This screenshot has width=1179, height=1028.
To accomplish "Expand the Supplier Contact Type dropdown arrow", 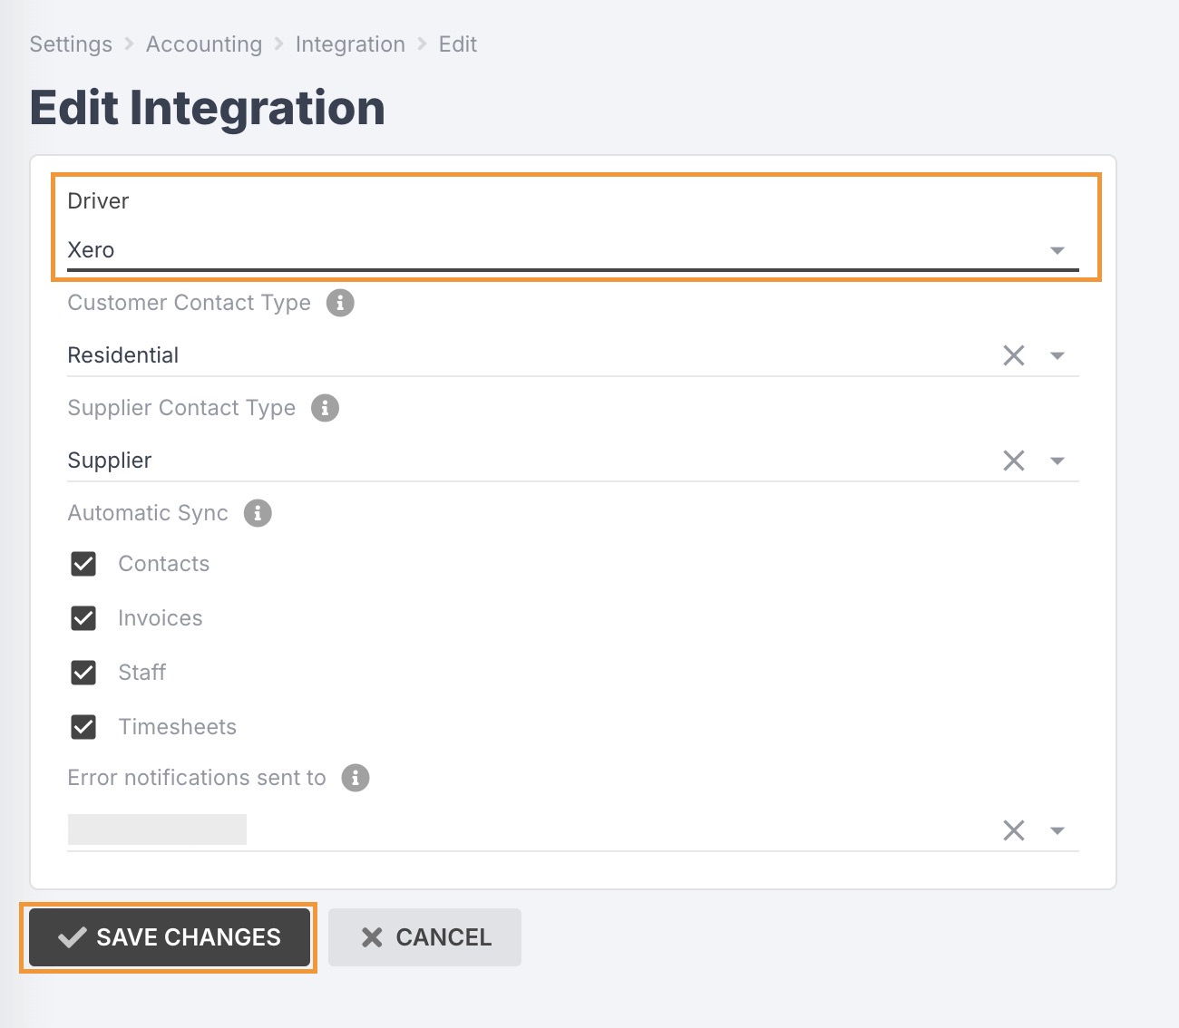I will click(x=1057, y=461).
